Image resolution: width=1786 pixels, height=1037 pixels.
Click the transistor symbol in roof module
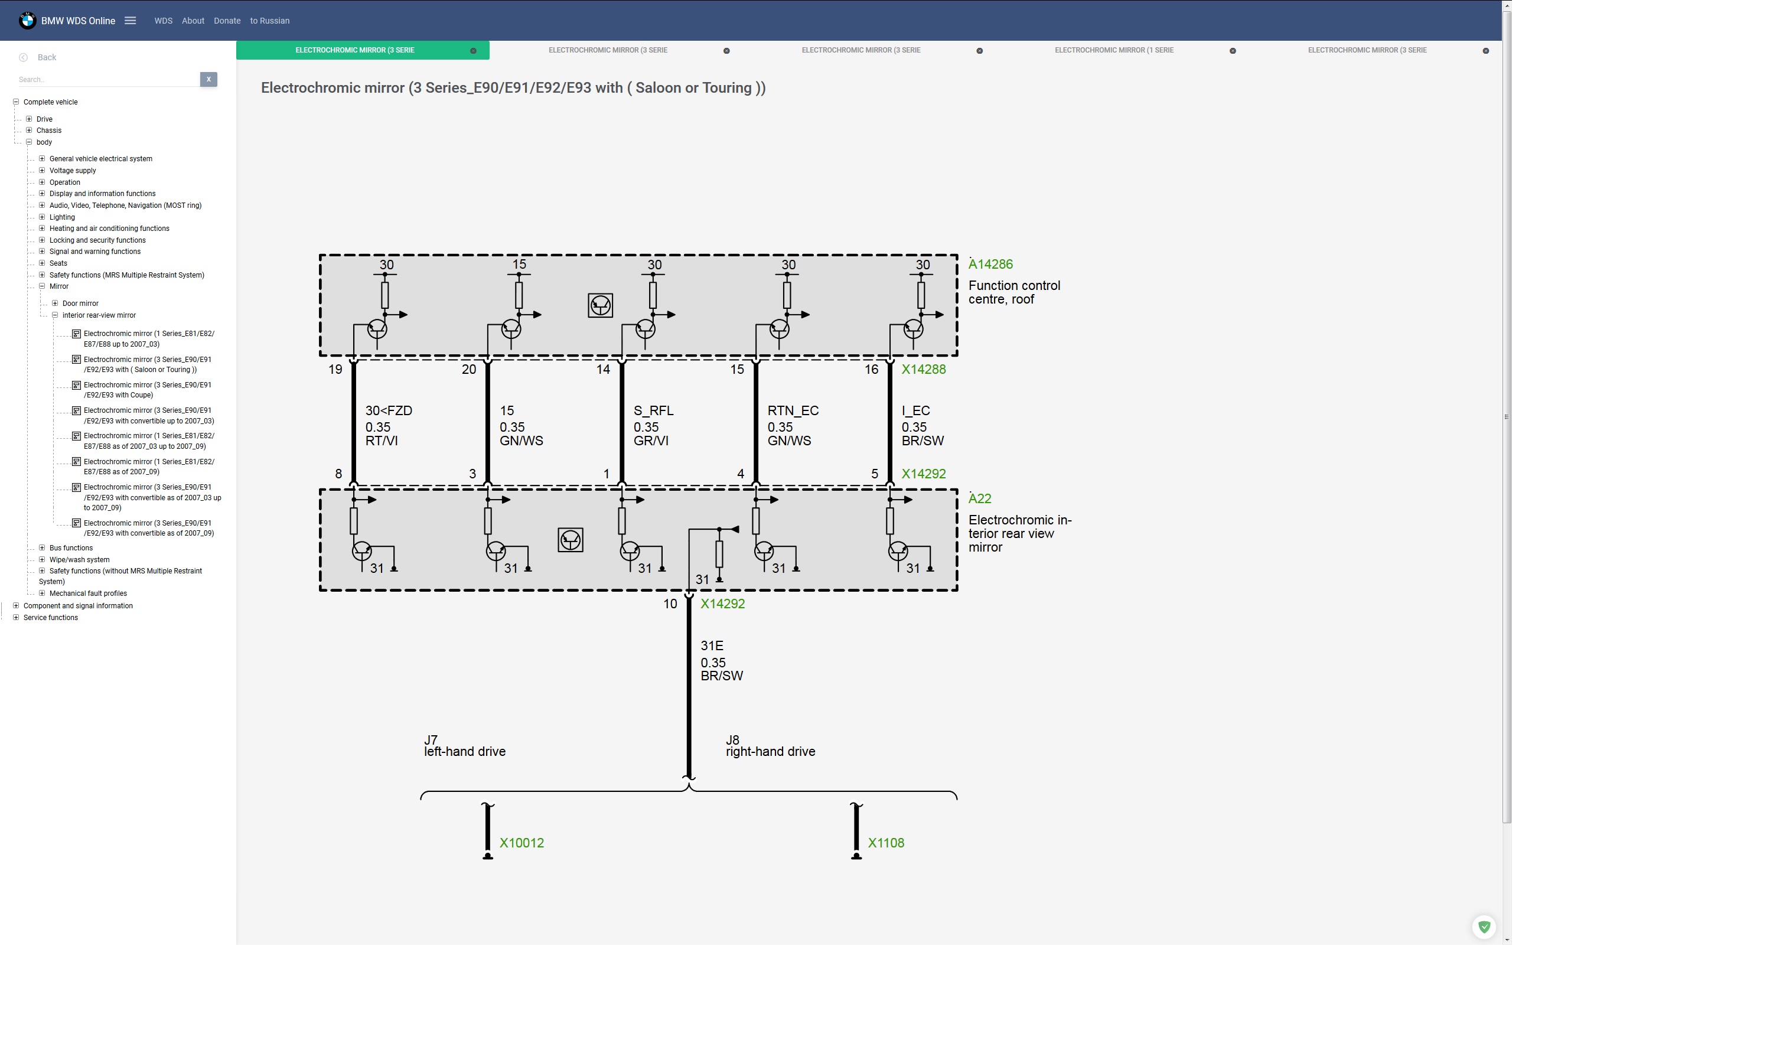[600, 306]
